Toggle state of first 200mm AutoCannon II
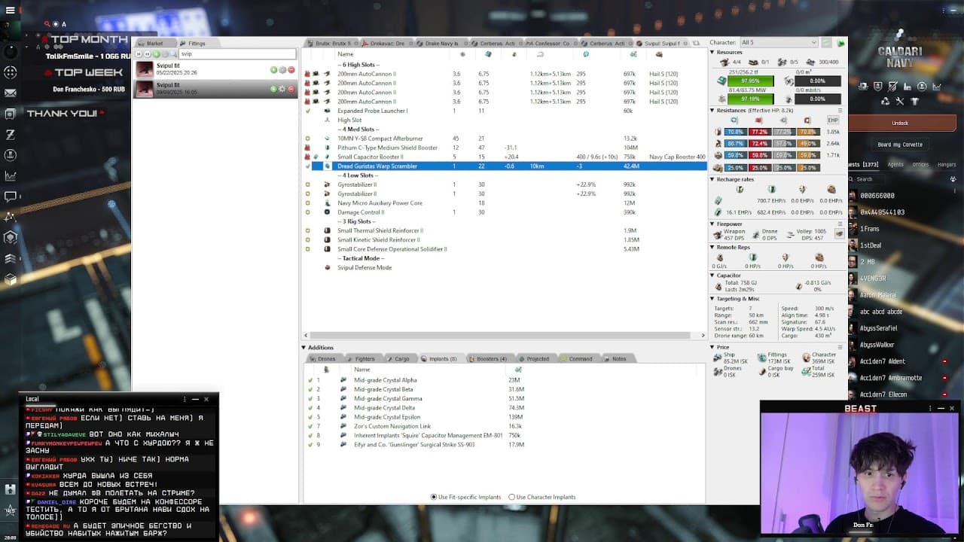964x542 pixels. tap(307, 74)
